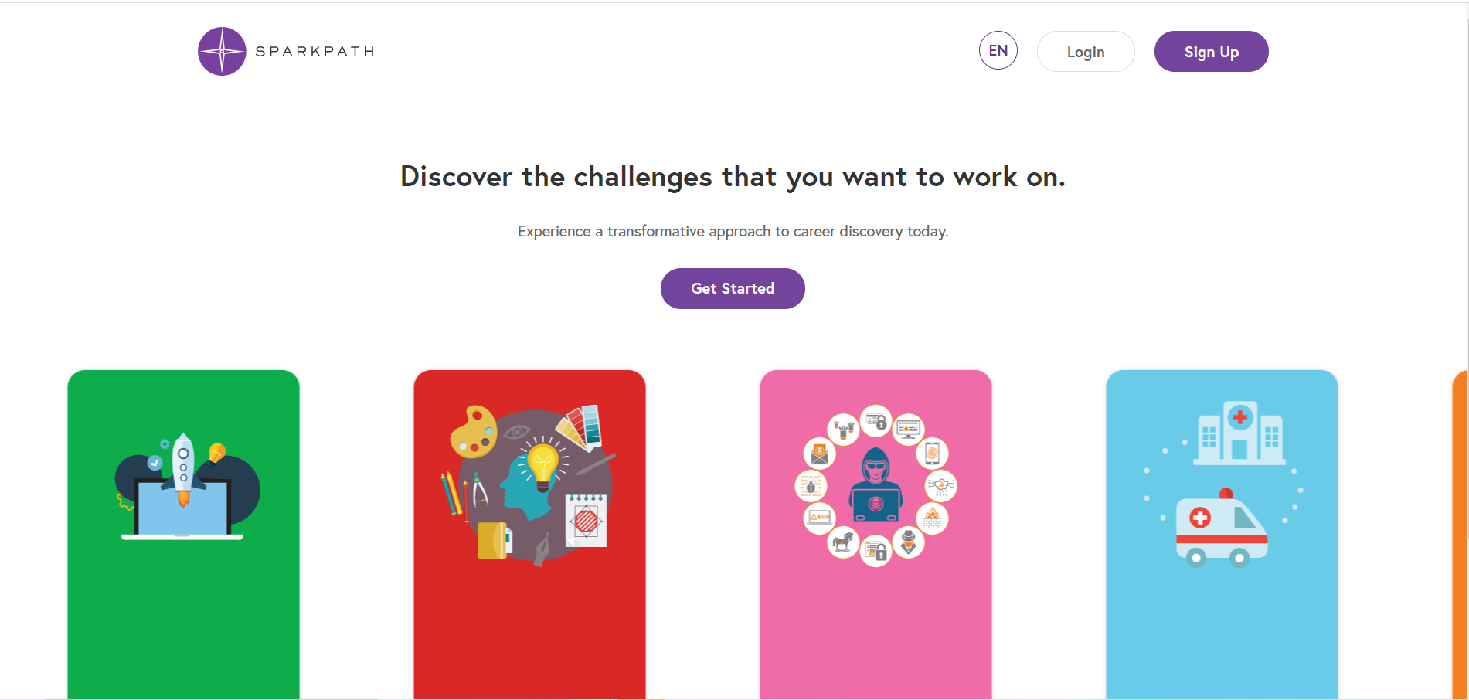This screenshot has width=1469, height=700.
Task: Open the partially visible orange card
Action: point(1460,535)
